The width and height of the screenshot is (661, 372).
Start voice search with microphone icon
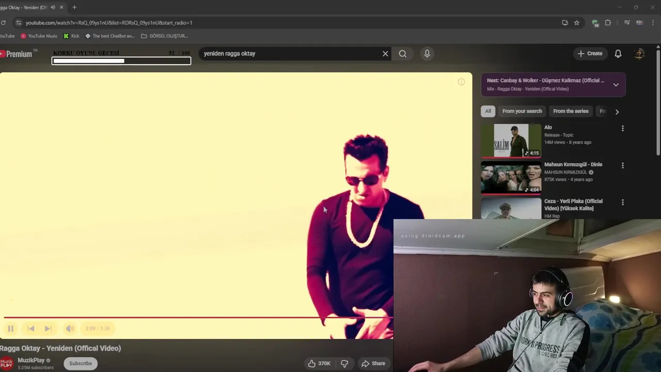(427, 54)
